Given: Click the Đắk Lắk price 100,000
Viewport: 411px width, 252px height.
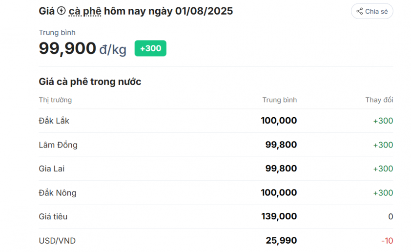Looking at the screenshot, I should 279,121.
